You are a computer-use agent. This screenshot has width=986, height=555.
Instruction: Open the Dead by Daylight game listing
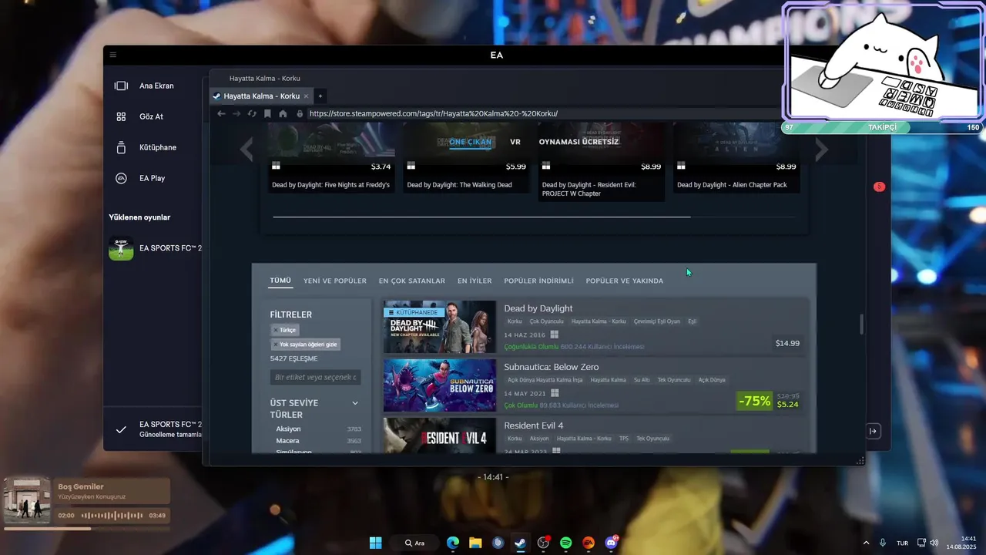(x=595, y=327)
